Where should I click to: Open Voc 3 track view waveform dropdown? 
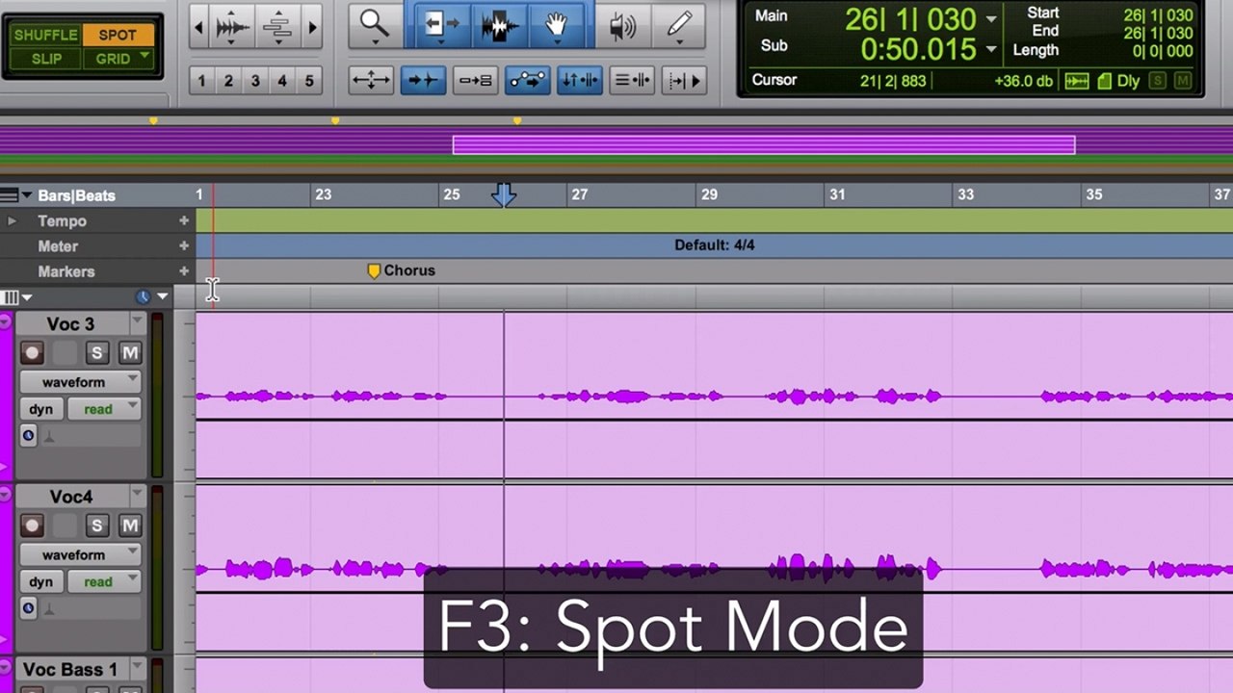pyautogui.click(x=81, y=382)
